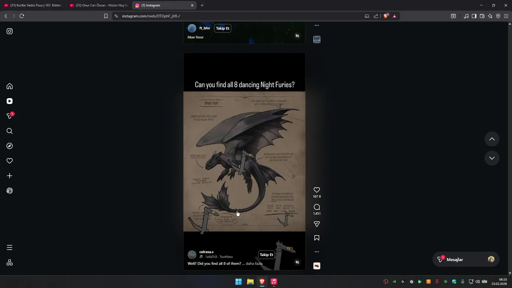Image resolution: width=512 pixels, height=288 pixels.
Task: Open celrasa.s profile avatar
Action: (192, 255)
